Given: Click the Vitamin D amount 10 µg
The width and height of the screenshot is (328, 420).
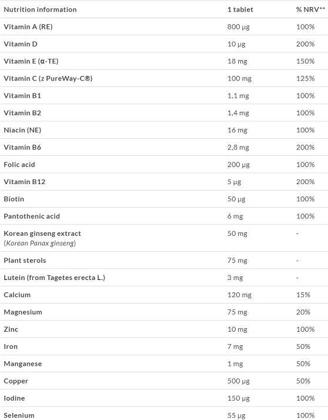Looking at the screenshot, I should (x=236, y=44).
